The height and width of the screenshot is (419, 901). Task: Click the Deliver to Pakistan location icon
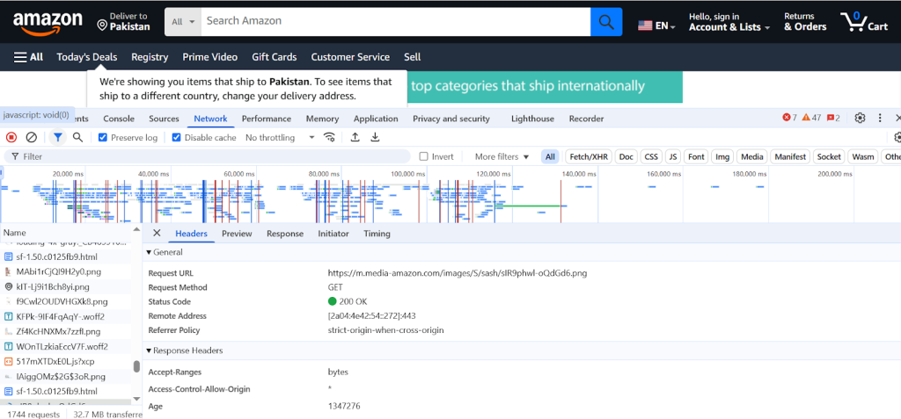point(102,25)
